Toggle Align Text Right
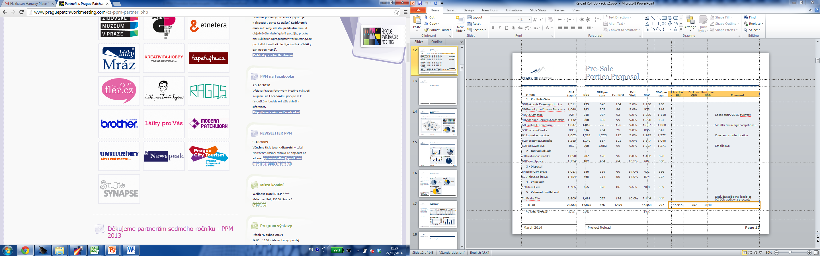 [x=573, y=28]
